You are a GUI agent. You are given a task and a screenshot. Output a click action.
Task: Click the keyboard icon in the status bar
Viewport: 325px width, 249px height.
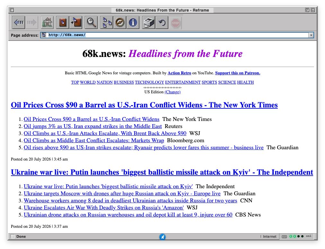pyautogui.click(x=285, y=236)
